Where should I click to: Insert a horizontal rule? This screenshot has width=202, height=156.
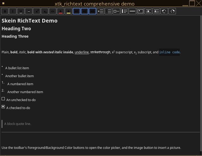click(x=133, y=11)
